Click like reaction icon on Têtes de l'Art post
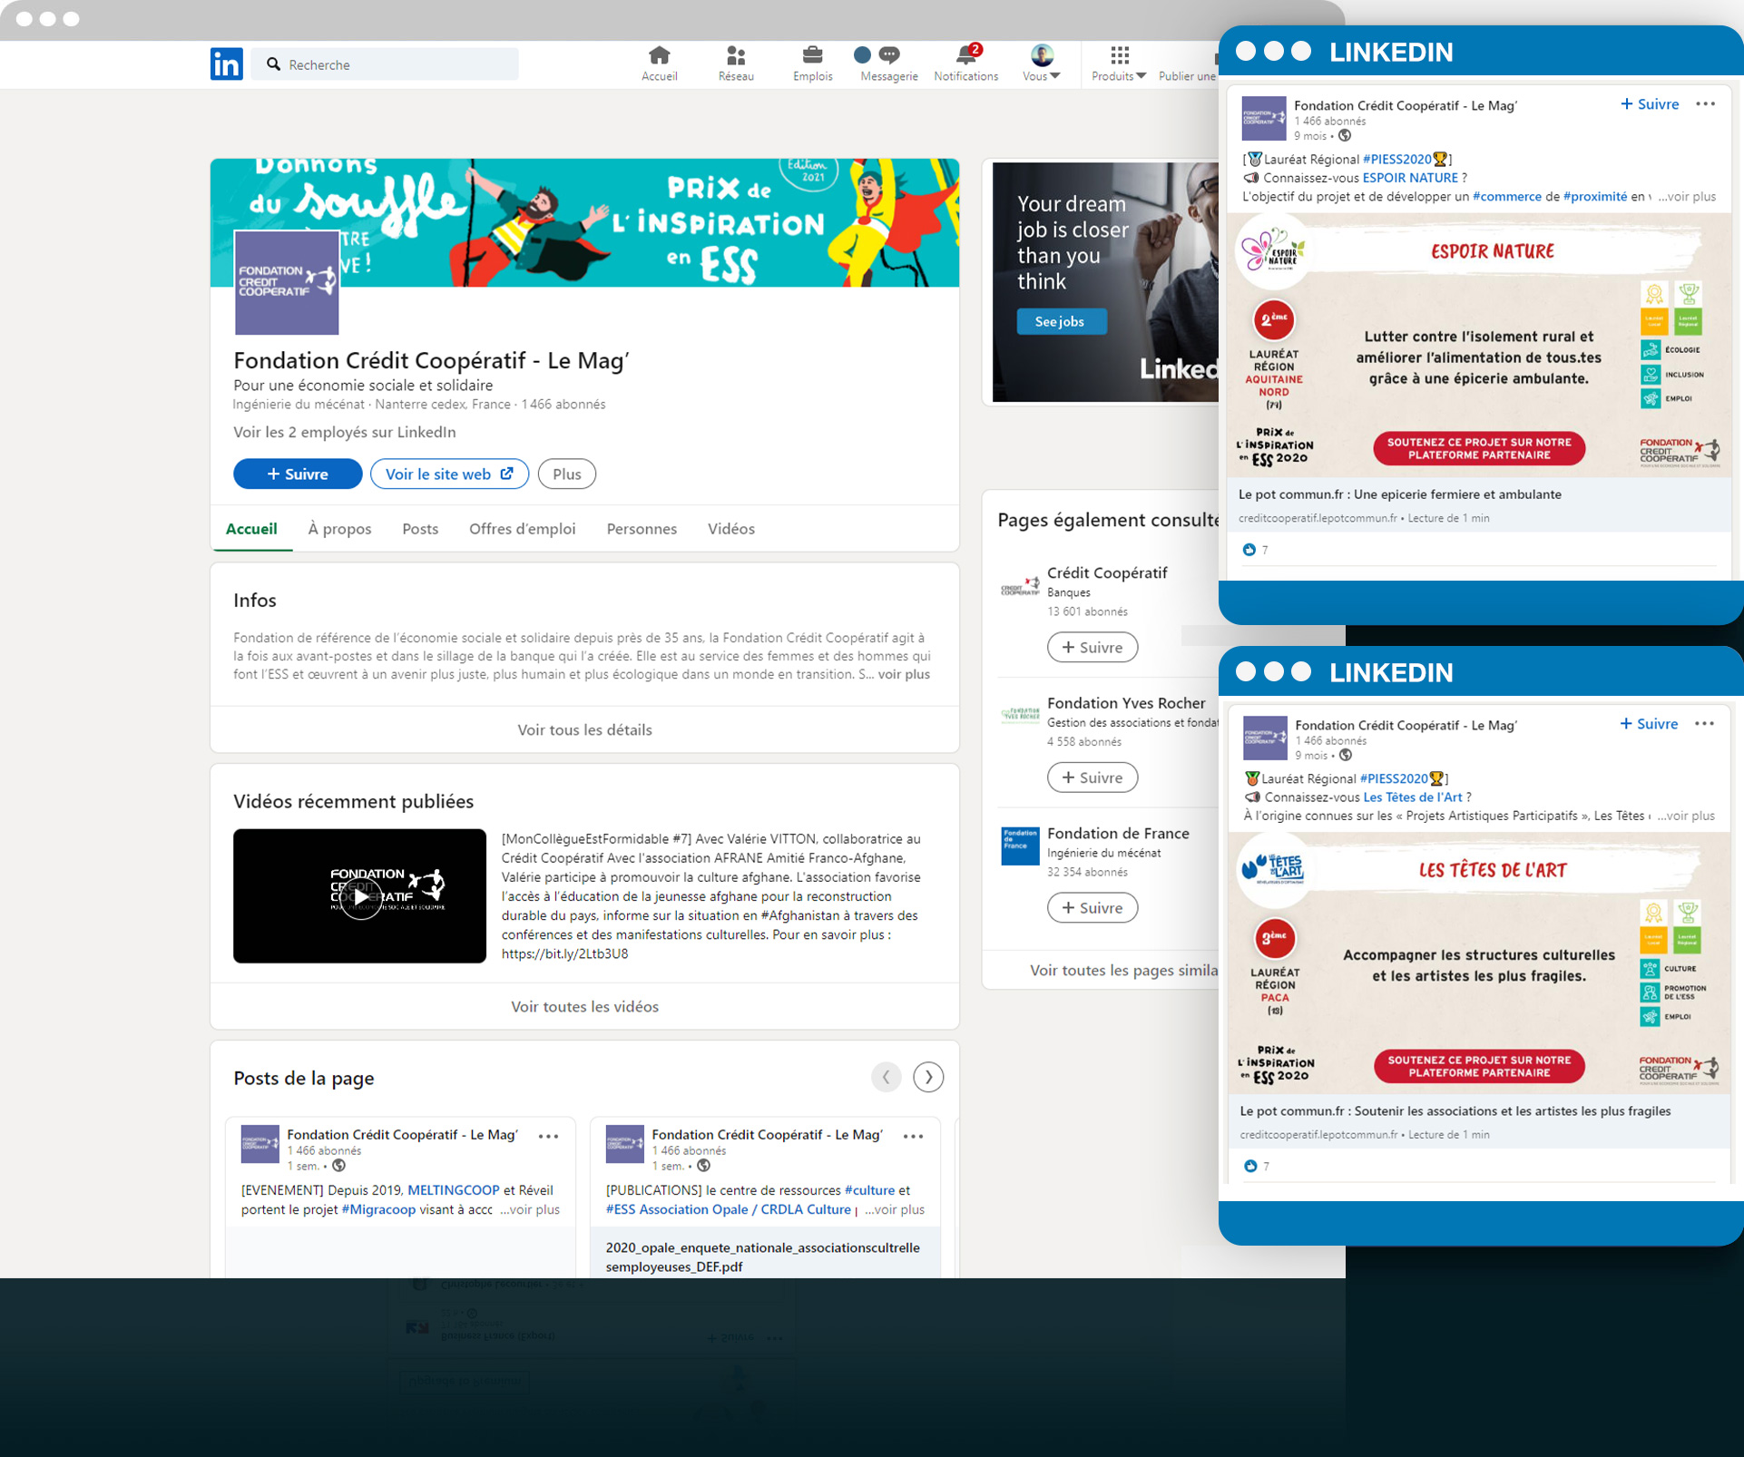Image resolution: width=1744 pixels, height=1457 pixels. click(1250, 1166)
